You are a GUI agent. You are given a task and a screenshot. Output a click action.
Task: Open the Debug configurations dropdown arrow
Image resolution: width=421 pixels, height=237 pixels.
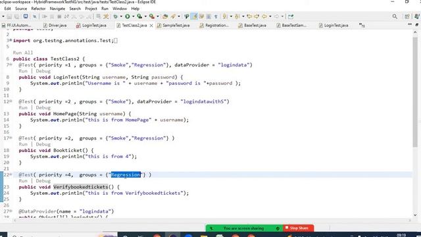coord(121,16)
